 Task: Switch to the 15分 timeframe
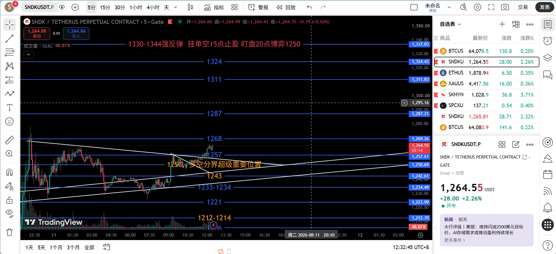tap(105, 7)
